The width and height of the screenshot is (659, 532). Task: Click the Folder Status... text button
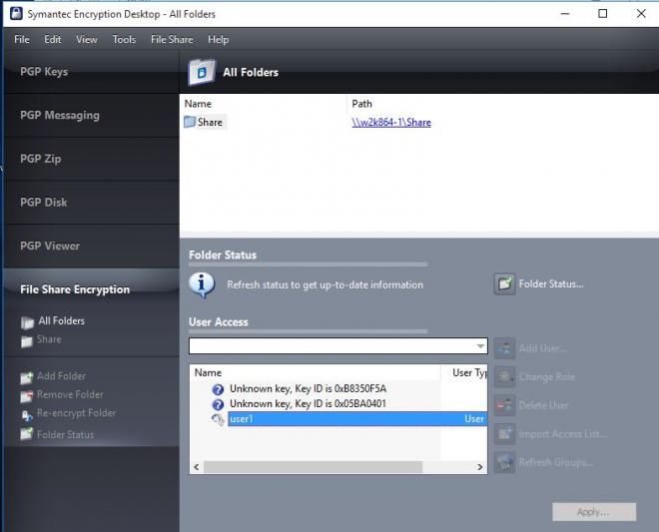pyautogui.click(x=551, y=284)
